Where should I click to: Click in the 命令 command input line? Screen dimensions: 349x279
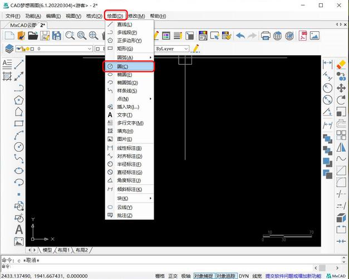(x=167, y=267)
